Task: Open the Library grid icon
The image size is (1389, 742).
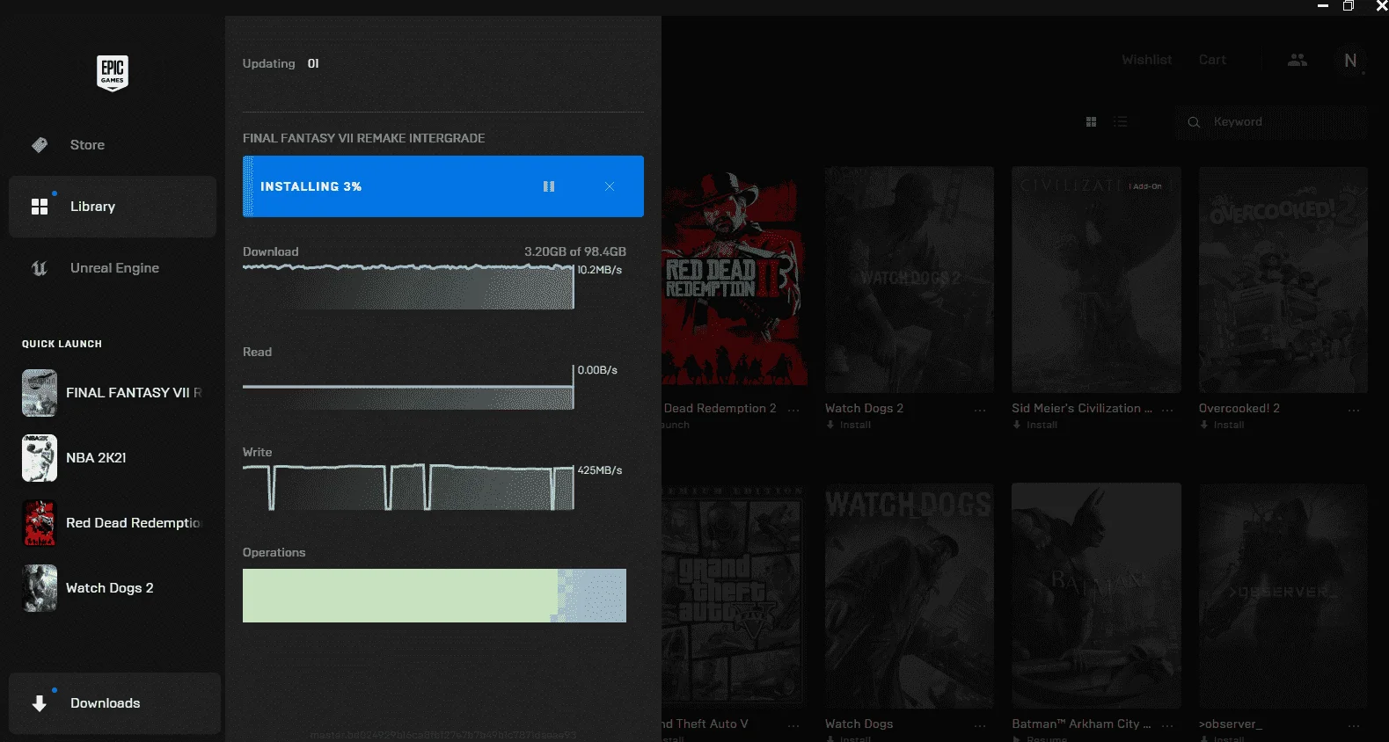Action: pyautogui.click(x=40, y=207)
